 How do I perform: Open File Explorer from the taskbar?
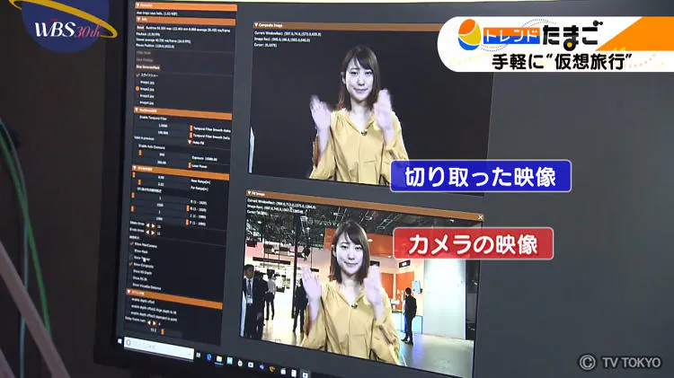[219, 358]
